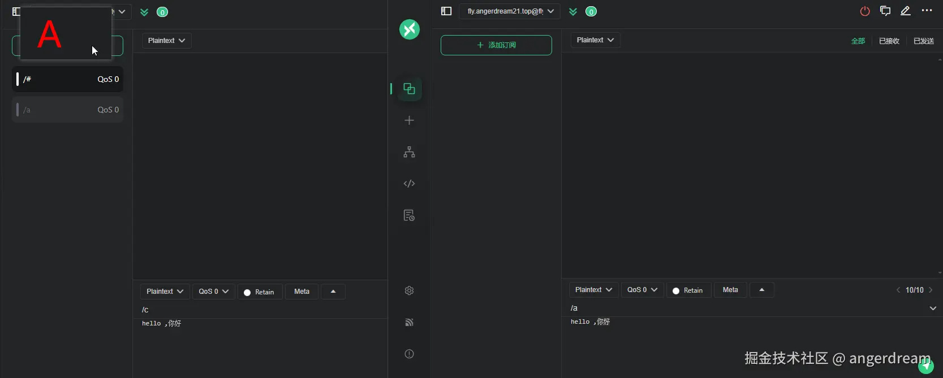
Task: Open payload Plaintext dropdown above /c topic
Action: [x=165, y=292]
